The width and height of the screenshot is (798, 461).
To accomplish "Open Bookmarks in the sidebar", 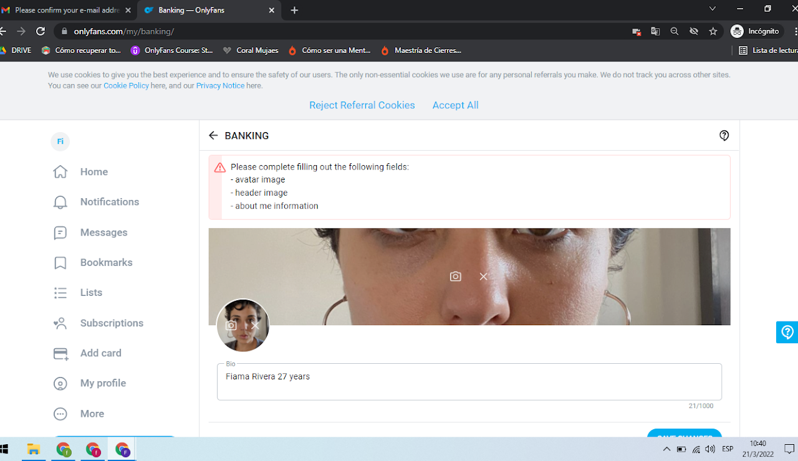I will tap(93, 262).
